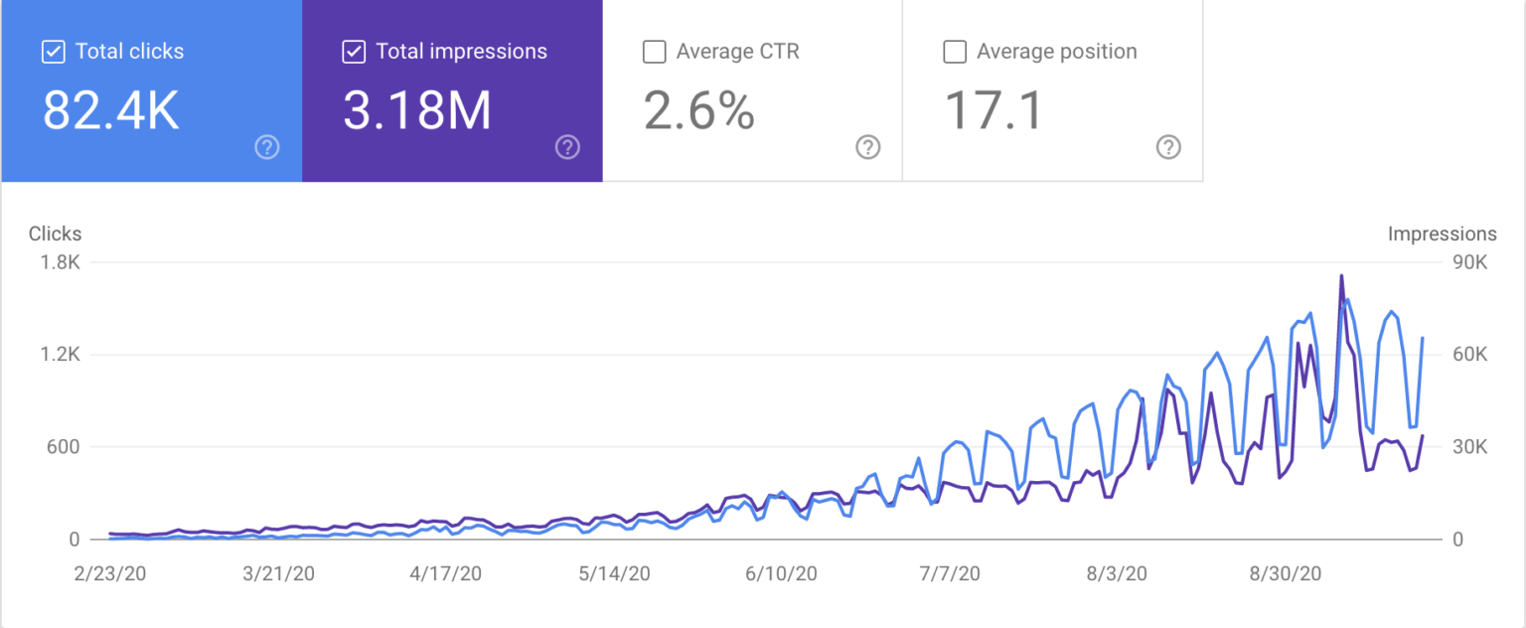Open help icon on Total clicks card

point(267,148)
